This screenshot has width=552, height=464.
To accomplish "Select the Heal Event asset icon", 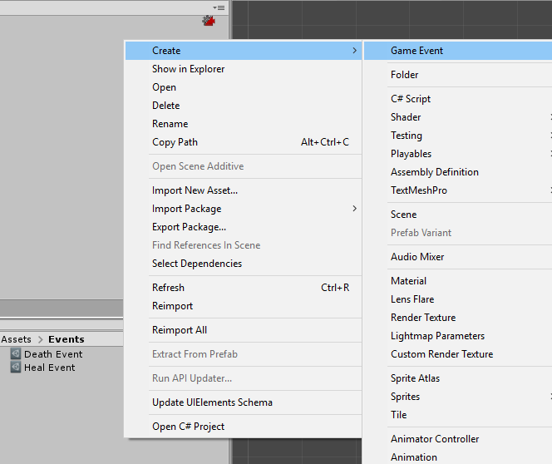I will 16,368.
